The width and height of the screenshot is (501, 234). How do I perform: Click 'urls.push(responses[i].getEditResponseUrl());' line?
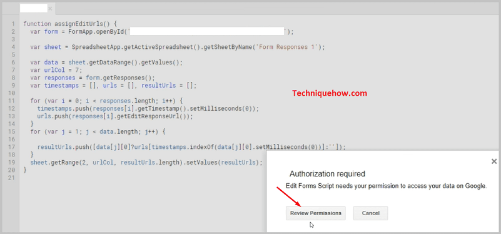tap(115, 116)
